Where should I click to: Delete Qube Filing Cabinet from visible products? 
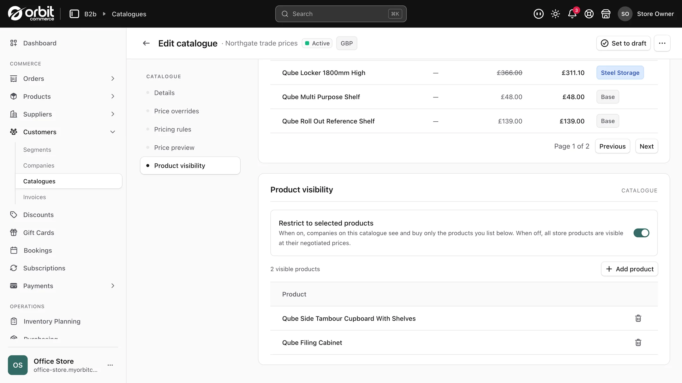(638, 343)
